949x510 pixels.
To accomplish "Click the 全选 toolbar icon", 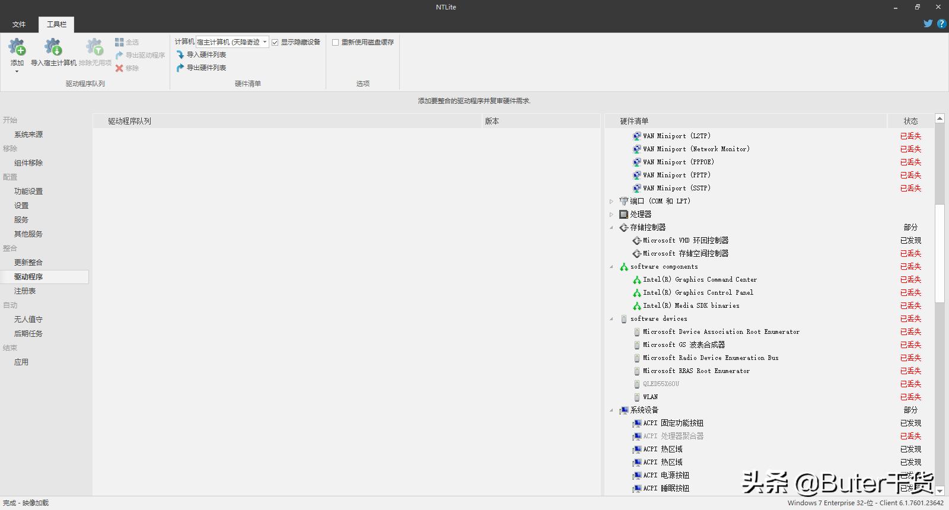I will (x=119, y=42).
